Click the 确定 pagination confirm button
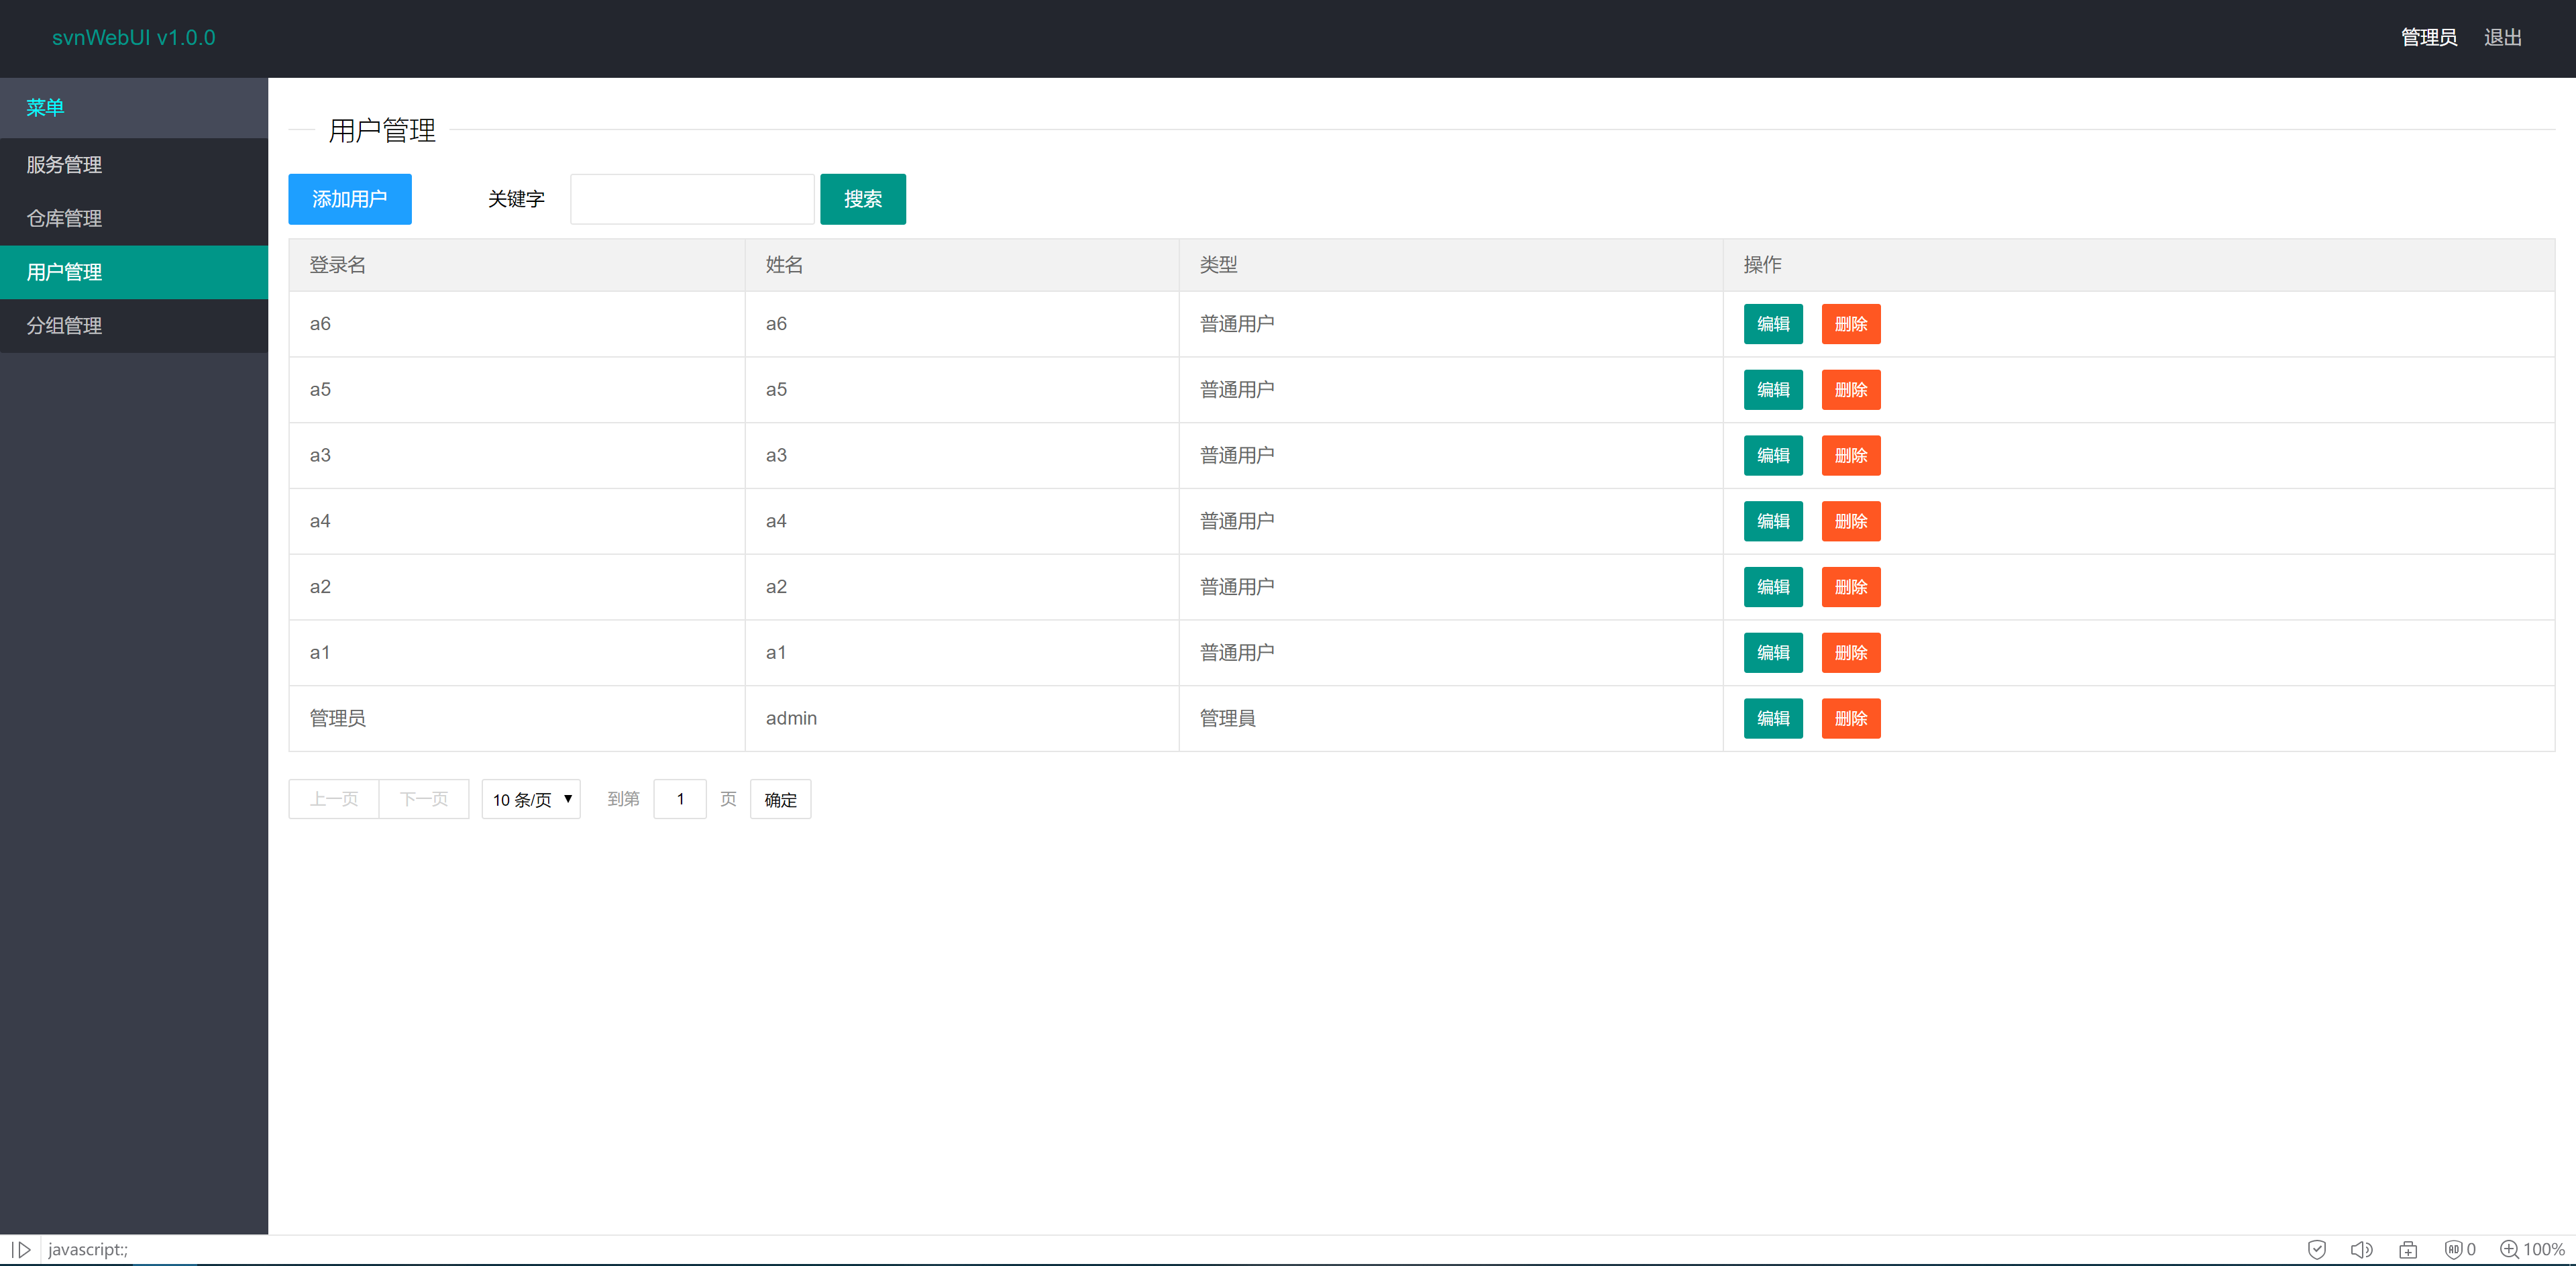The width and height of the screenshot is (2576, 1266). [780, 799]
